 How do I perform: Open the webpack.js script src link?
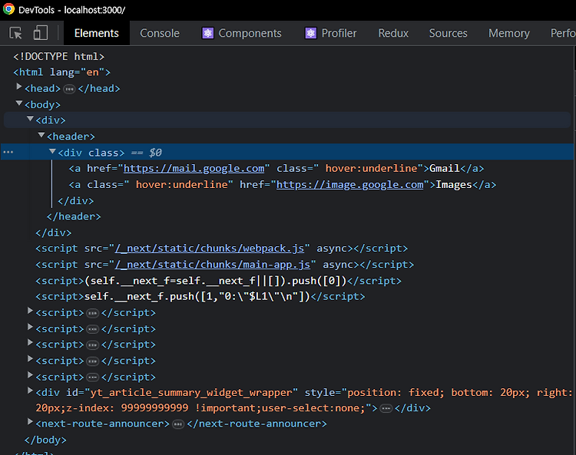click(x=210, y=249)
